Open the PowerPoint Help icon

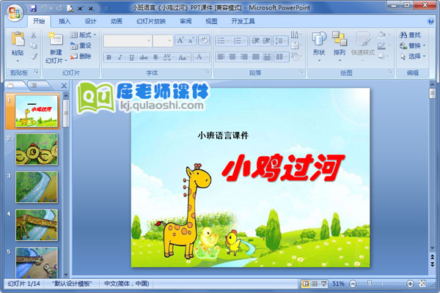430,21
